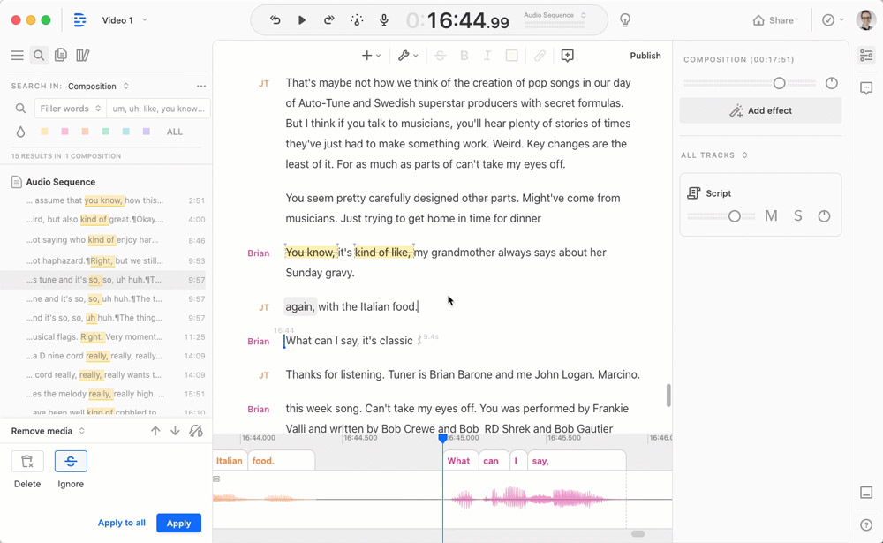This screenshot has height=543, width=883.
Task: Open the search tab in left sidebar
Action: 39,56
